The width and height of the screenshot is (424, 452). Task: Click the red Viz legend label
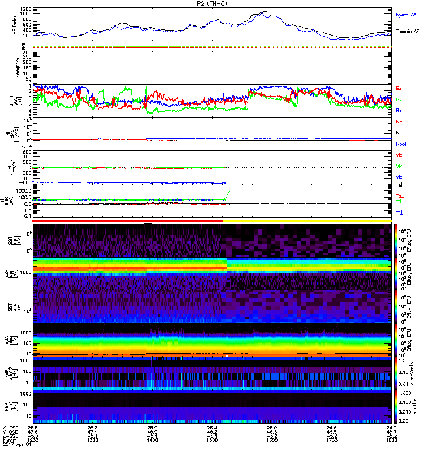click(x=399, y=155)
